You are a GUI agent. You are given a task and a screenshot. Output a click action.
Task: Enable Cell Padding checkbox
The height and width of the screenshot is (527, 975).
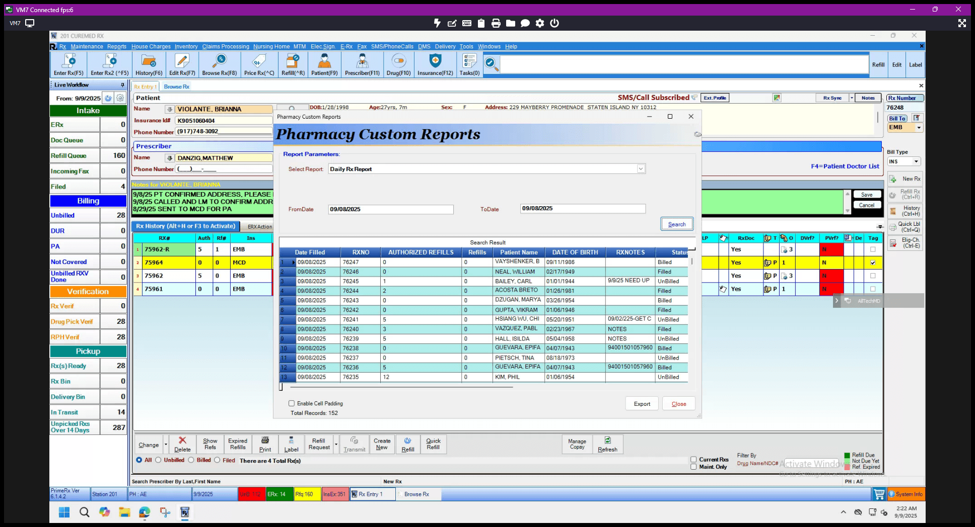[292, 403]
